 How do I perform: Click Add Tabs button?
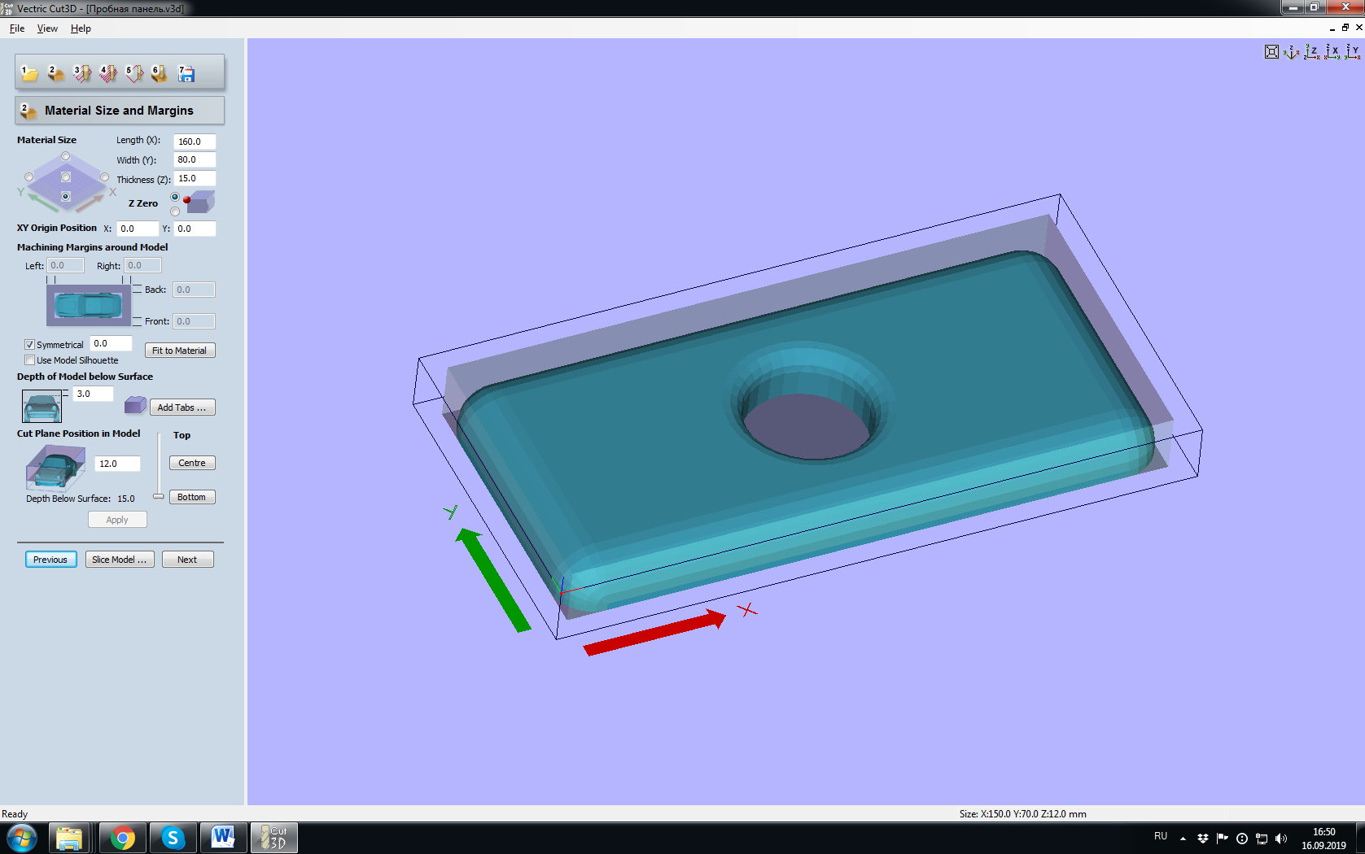182,407
